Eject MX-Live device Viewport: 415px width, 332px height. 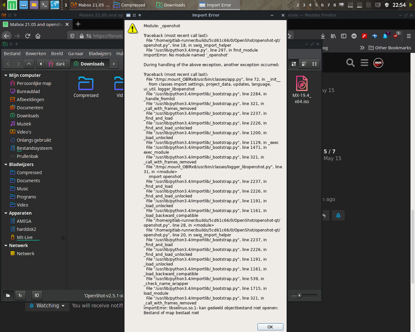63,237
